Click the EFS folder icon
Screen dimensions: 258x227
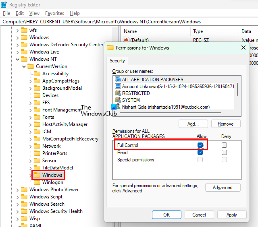37,103
